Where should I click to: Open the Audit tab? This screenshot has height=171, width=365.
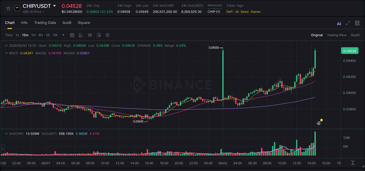point(67,23)
